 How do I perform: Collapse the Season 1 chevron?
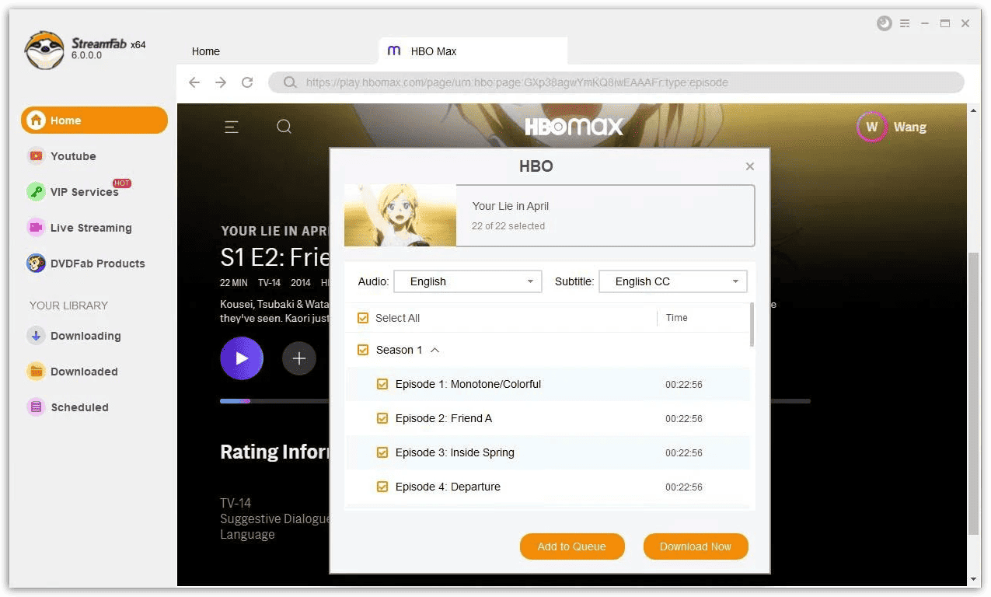pyautogui.click(x=435, y=350)
